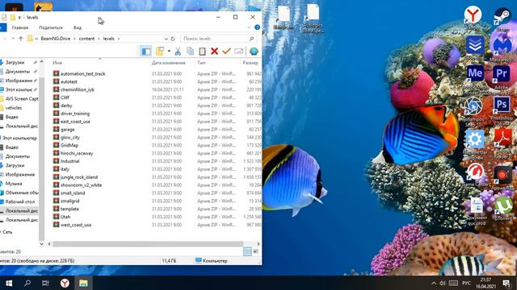
Task: Click the red X delete icon
Action: click(x=214, y=52)
